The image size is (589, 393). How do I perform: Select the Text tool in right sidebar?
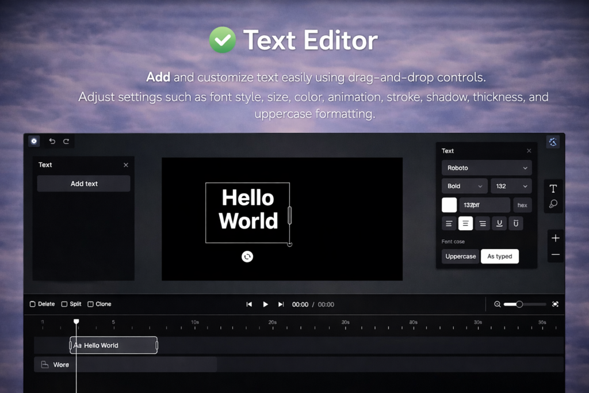[553, 189]
